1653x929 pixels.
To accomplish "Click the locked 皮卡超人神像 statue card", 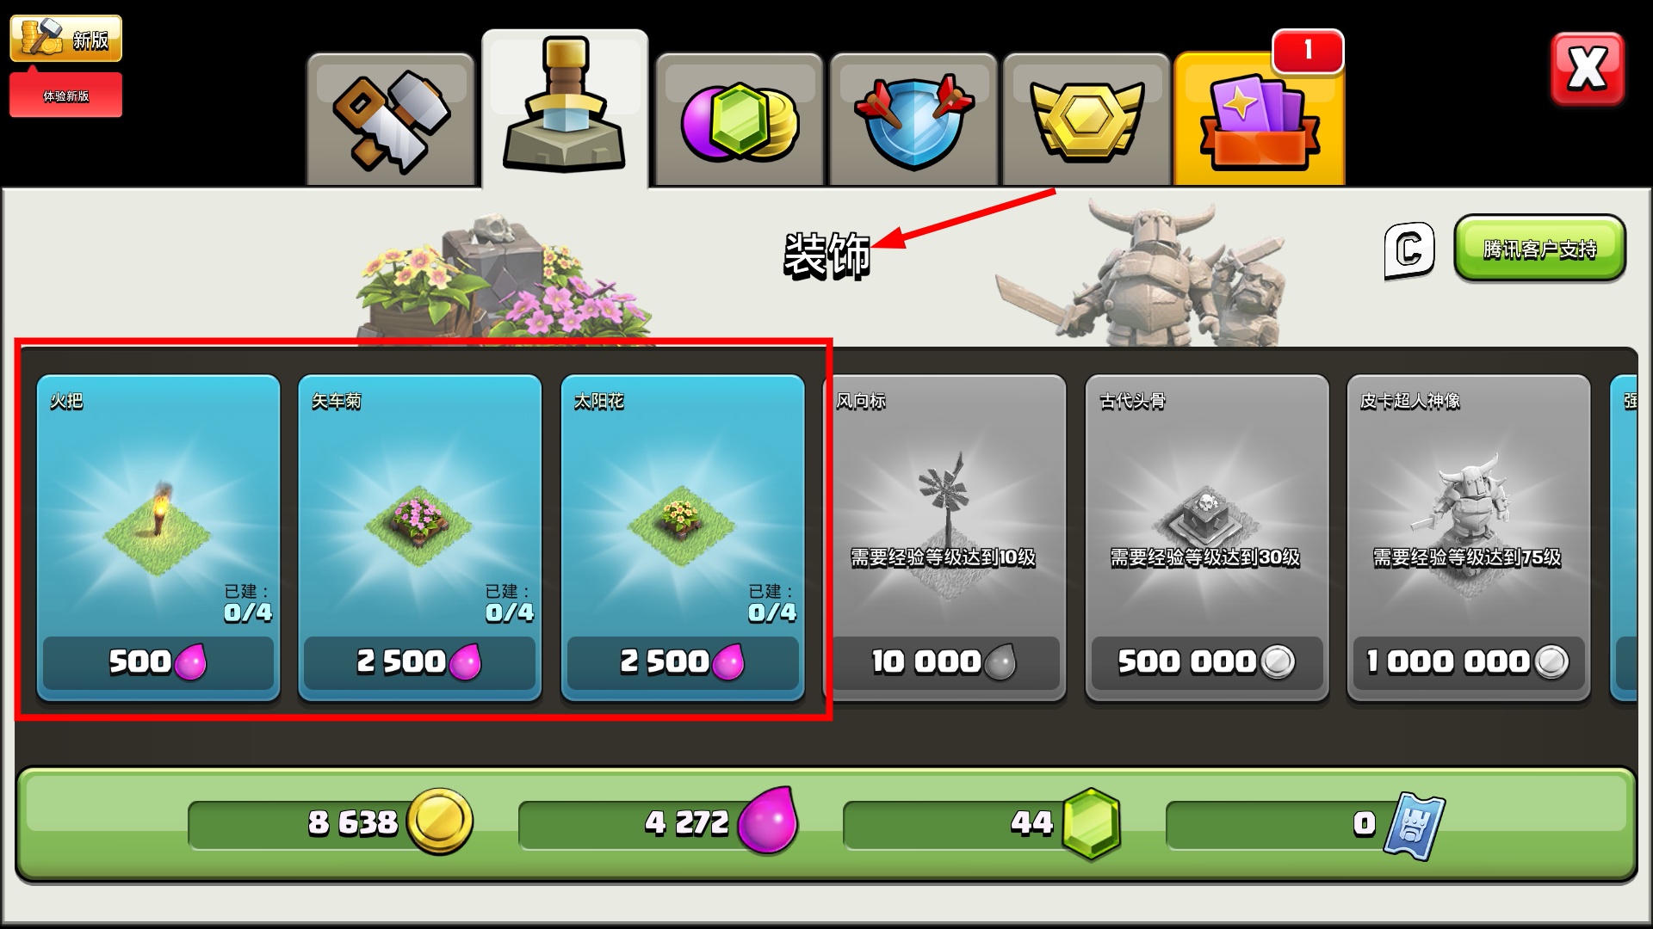I will [x=1469, y=538].
